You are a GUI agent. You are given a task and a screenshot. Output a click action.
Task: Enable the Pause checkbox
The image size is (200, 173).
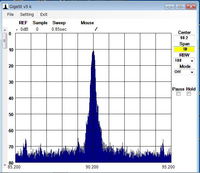click(178, 94)
